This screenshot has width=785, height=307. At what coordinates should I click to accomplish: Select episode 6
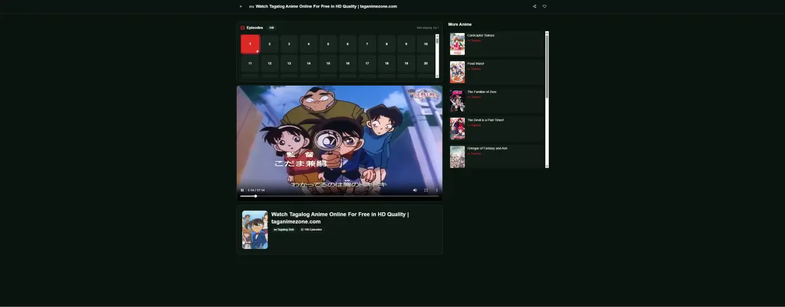tap(348, 44)
